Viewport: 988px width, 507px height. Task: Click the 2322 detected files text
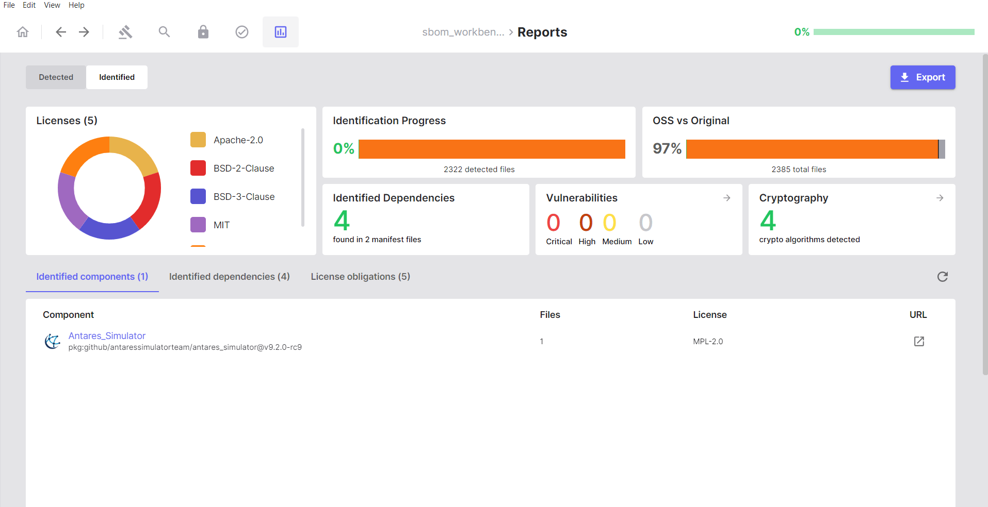(479, 170)
